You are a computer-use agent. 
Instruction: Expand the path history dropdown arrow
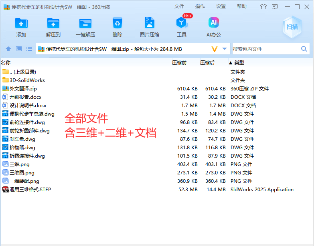(x=225, y=49)
